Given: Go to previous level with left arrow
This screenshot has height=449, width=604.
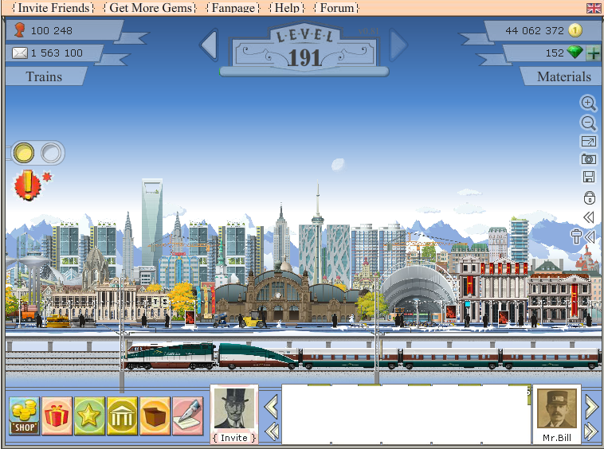Looking at the screenshot, I should coord(209,45).
